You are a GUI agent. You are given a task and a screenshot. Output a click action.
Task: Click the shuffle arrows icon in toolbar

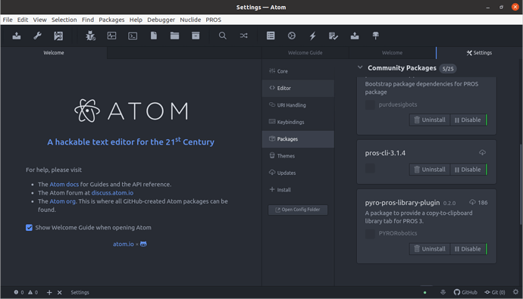pyautogui.click(x=244, y=36)
